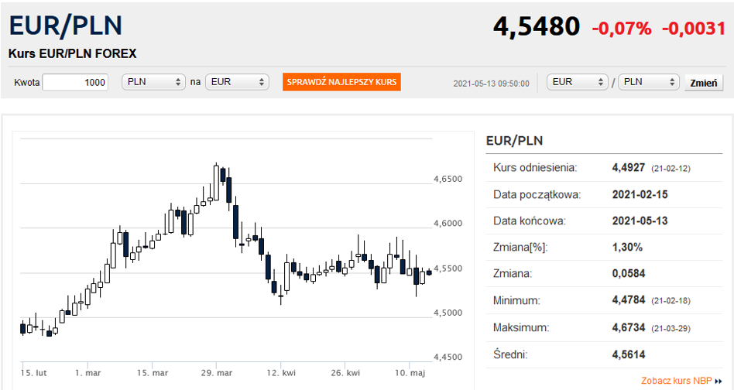Click the large EUR/PLN page heading
Viewport: 734px width, 390px height.
coord(66,26)
